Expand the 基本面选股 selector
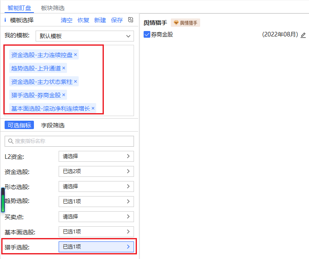The image size is (309, 259). point(96,232)
